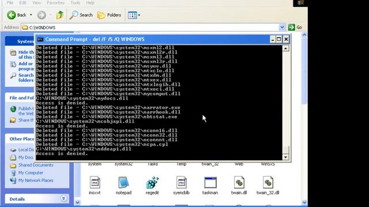Click the system32 folder label
Image resolution: width=369 pixels, height=207 pixels.
coord(123,164)
